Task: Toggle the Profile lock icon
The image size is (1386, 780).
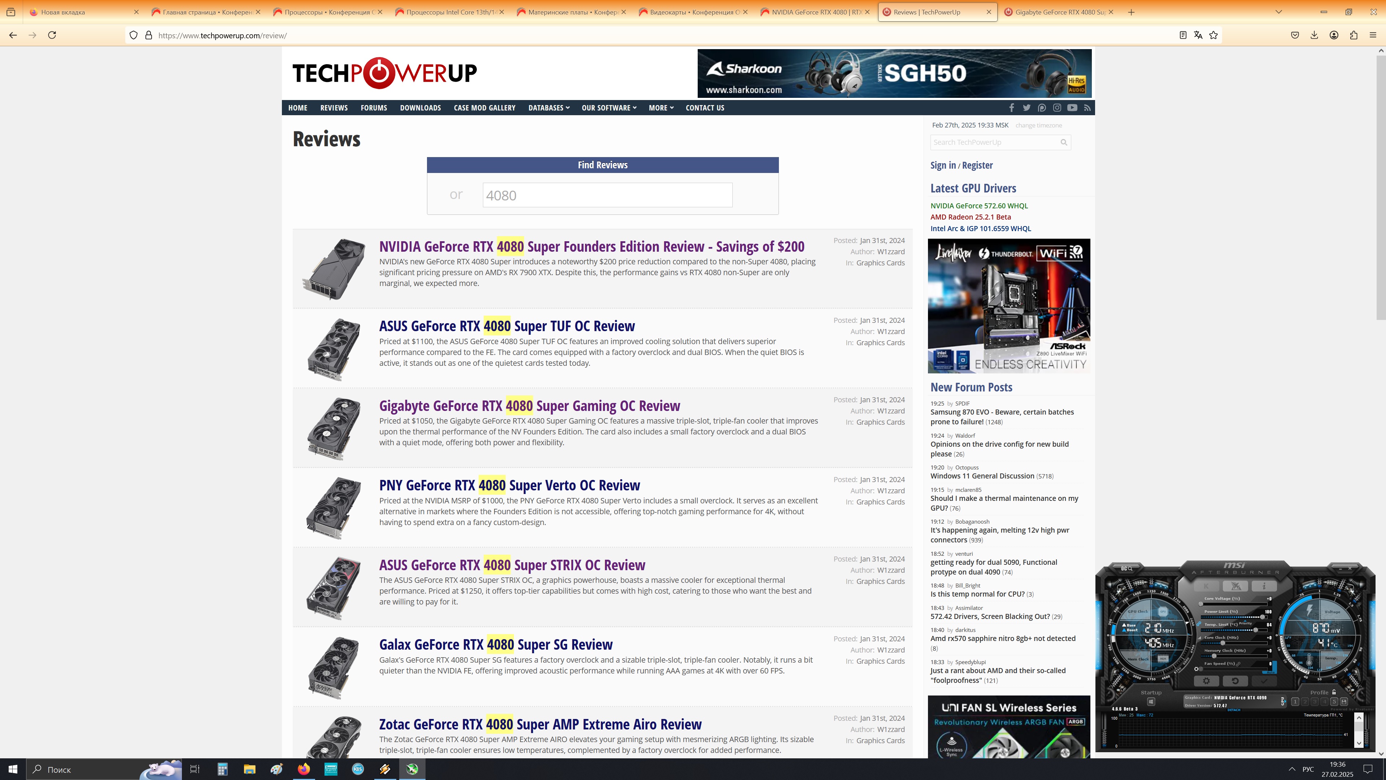Action: 1334,692
